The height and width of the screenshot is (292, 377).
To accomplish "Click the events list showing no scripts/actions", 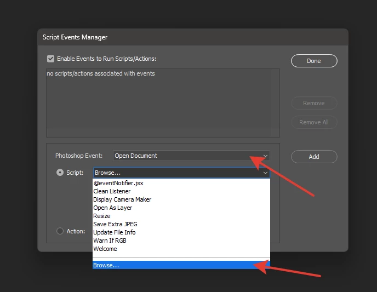I will pos(163,103).
